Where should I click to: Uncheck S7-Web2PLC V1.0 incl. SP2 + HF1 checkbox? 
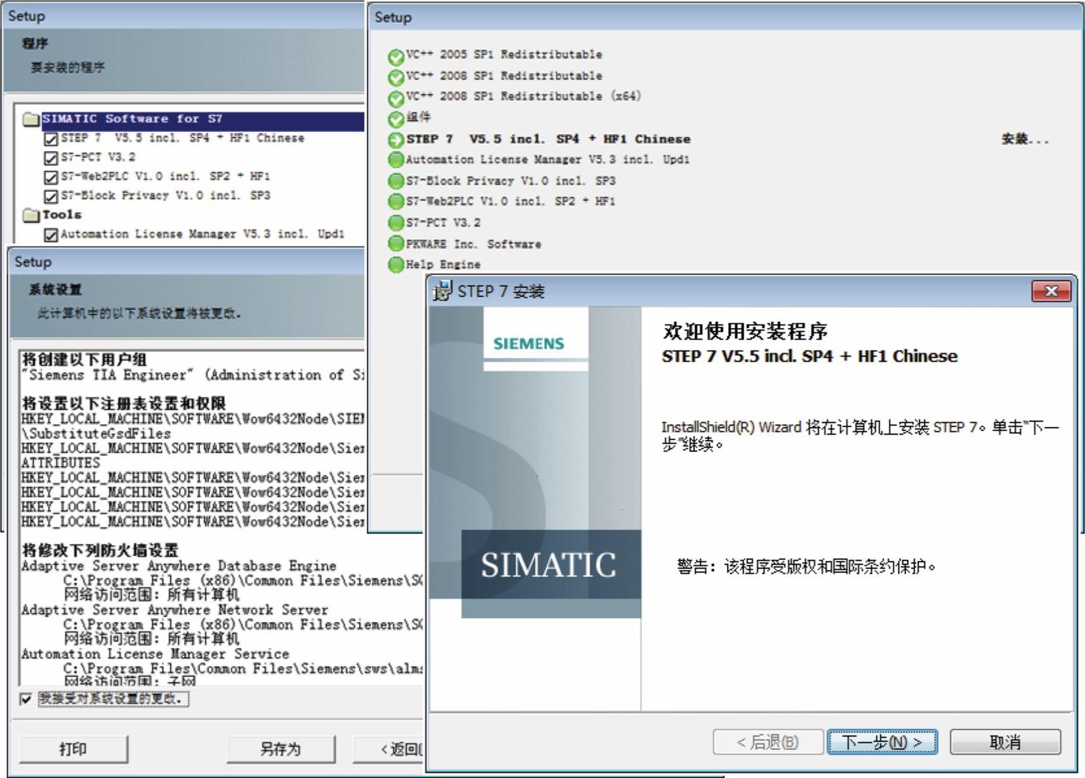[51, 178]
